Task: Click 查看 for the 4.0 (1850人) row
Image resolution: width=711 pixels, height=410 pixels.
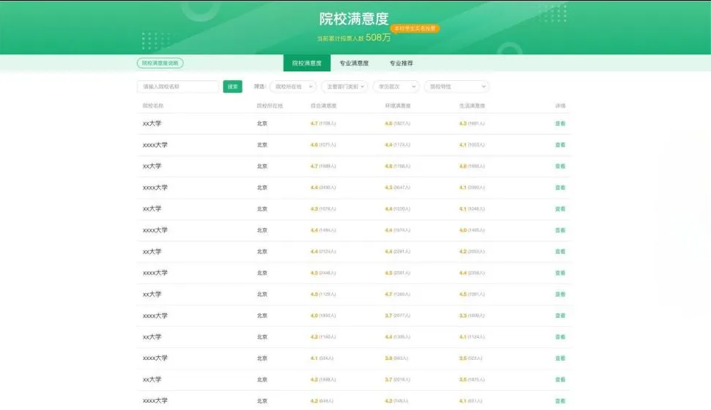Action: 560,316
